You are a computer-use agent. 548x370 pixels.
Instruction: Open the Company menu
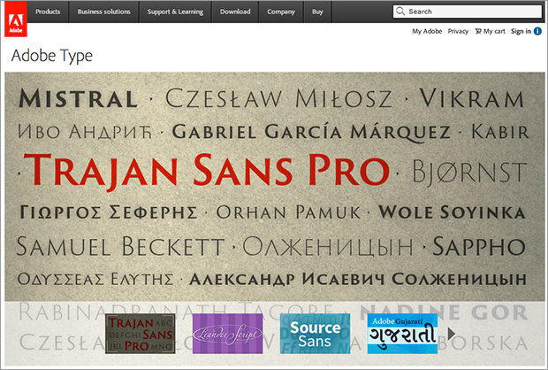(281, 12)
